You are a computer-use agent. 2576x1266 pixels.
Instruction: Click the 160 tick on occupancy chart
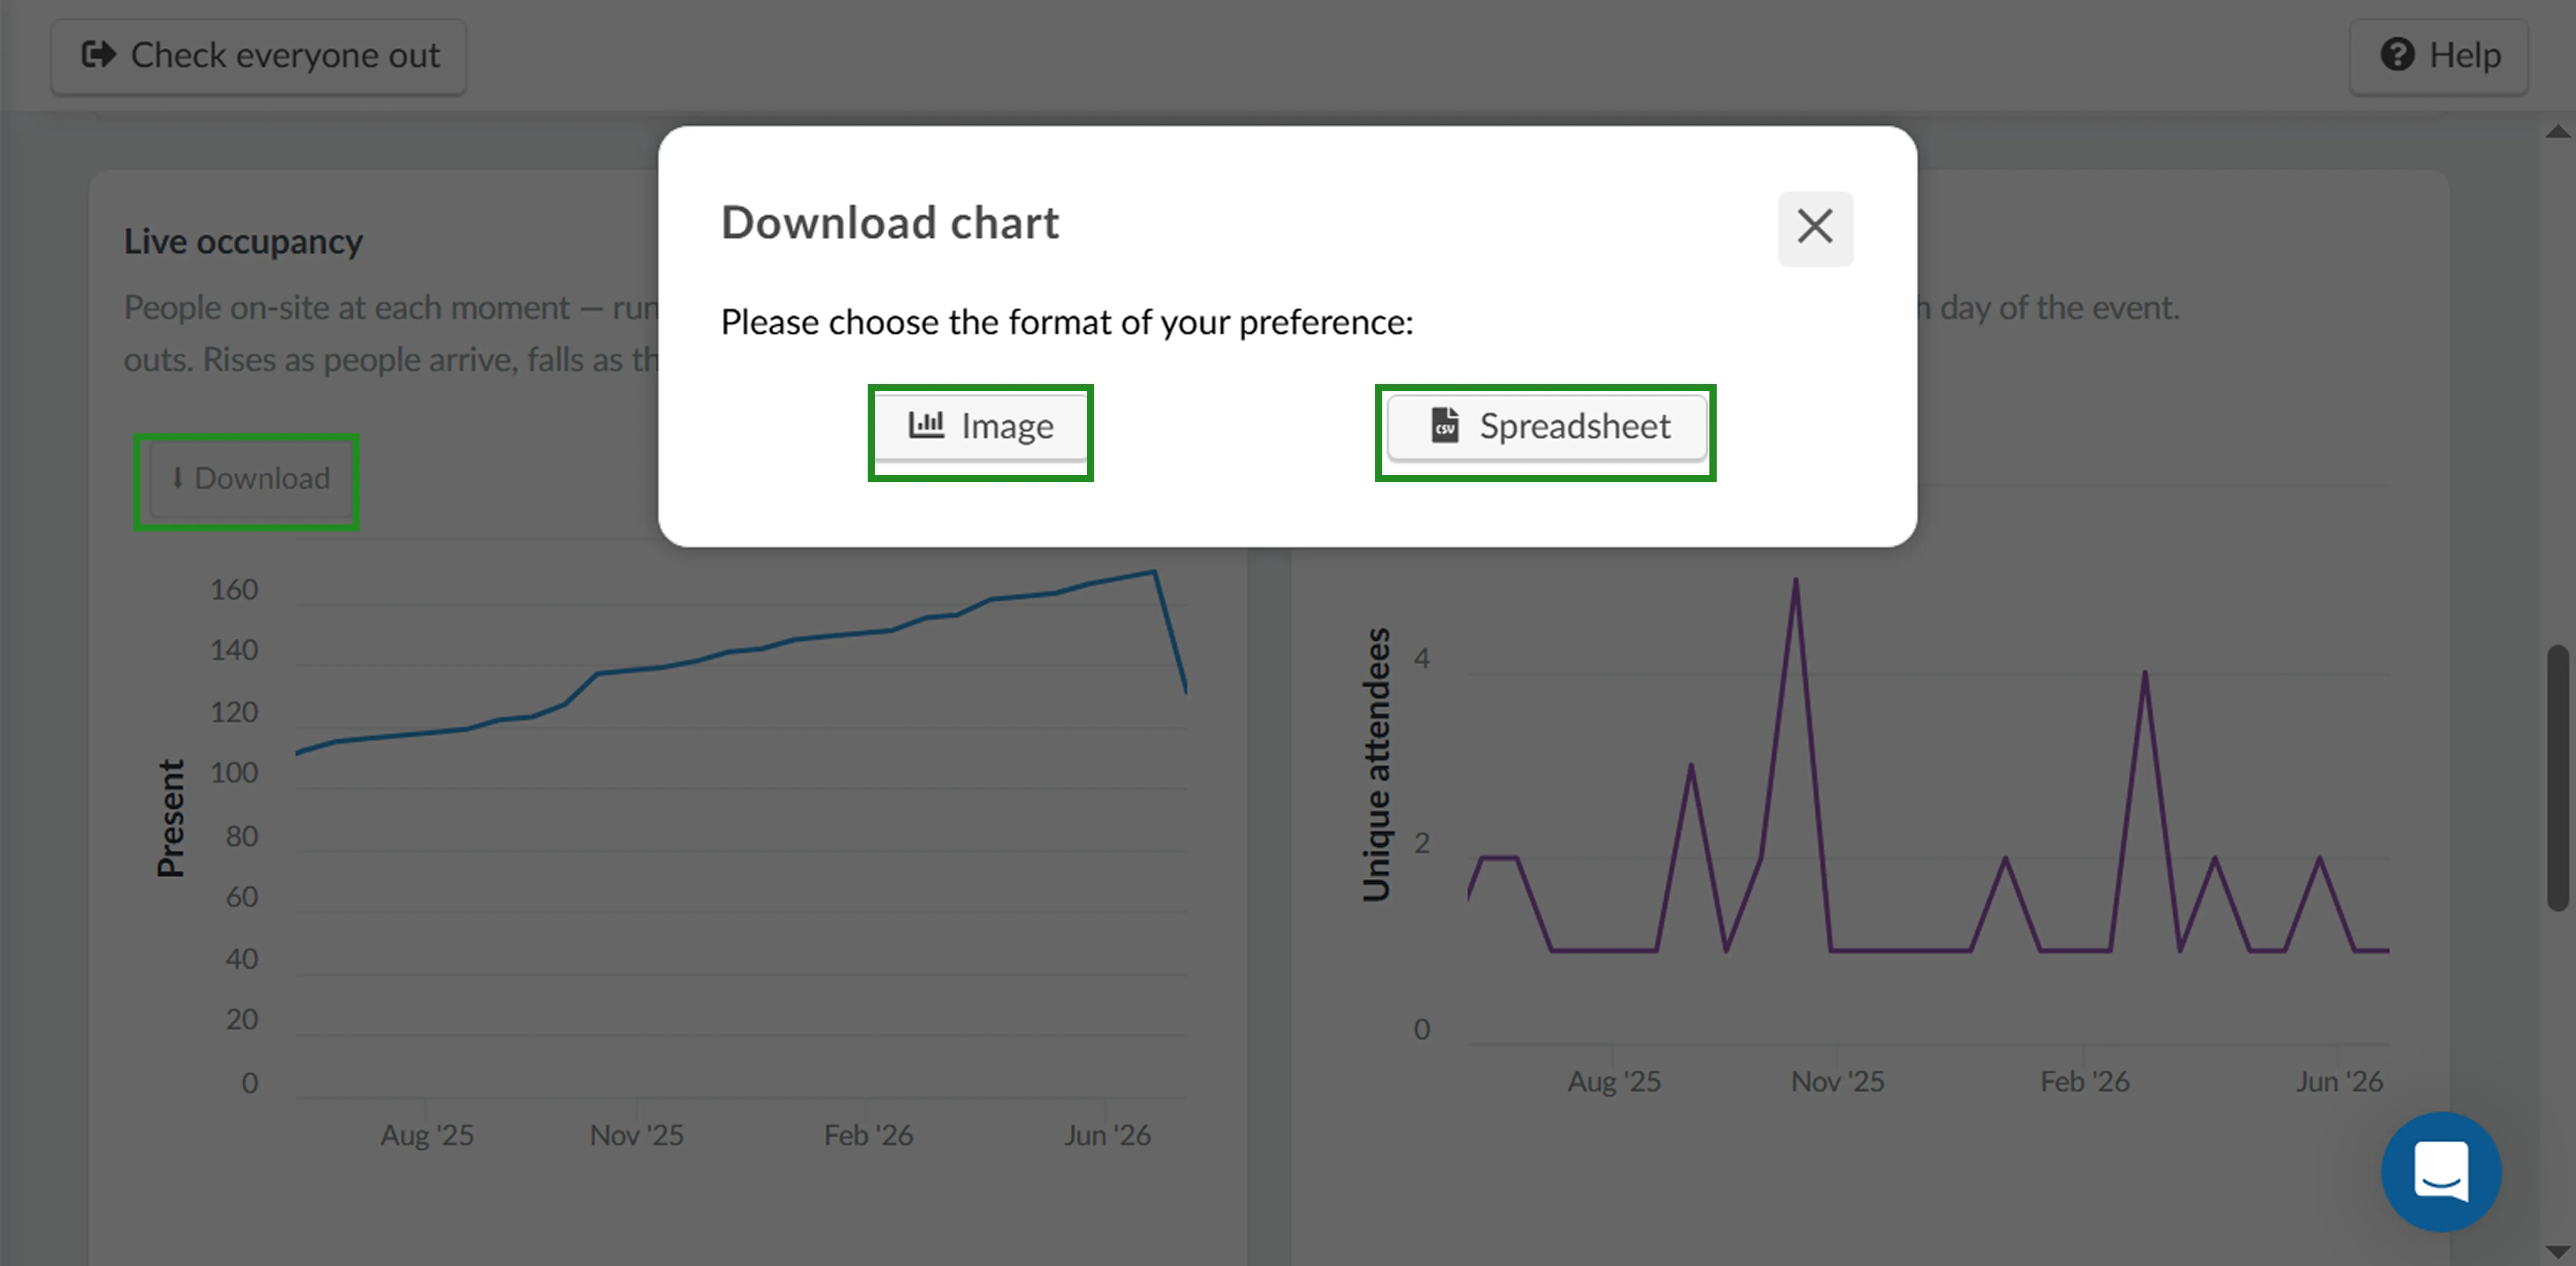click(234, 590)
